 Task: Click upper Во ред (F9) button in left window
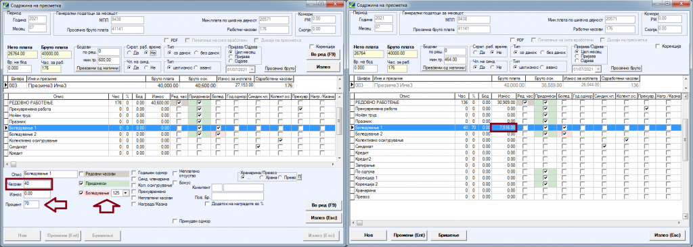point(323,54)
